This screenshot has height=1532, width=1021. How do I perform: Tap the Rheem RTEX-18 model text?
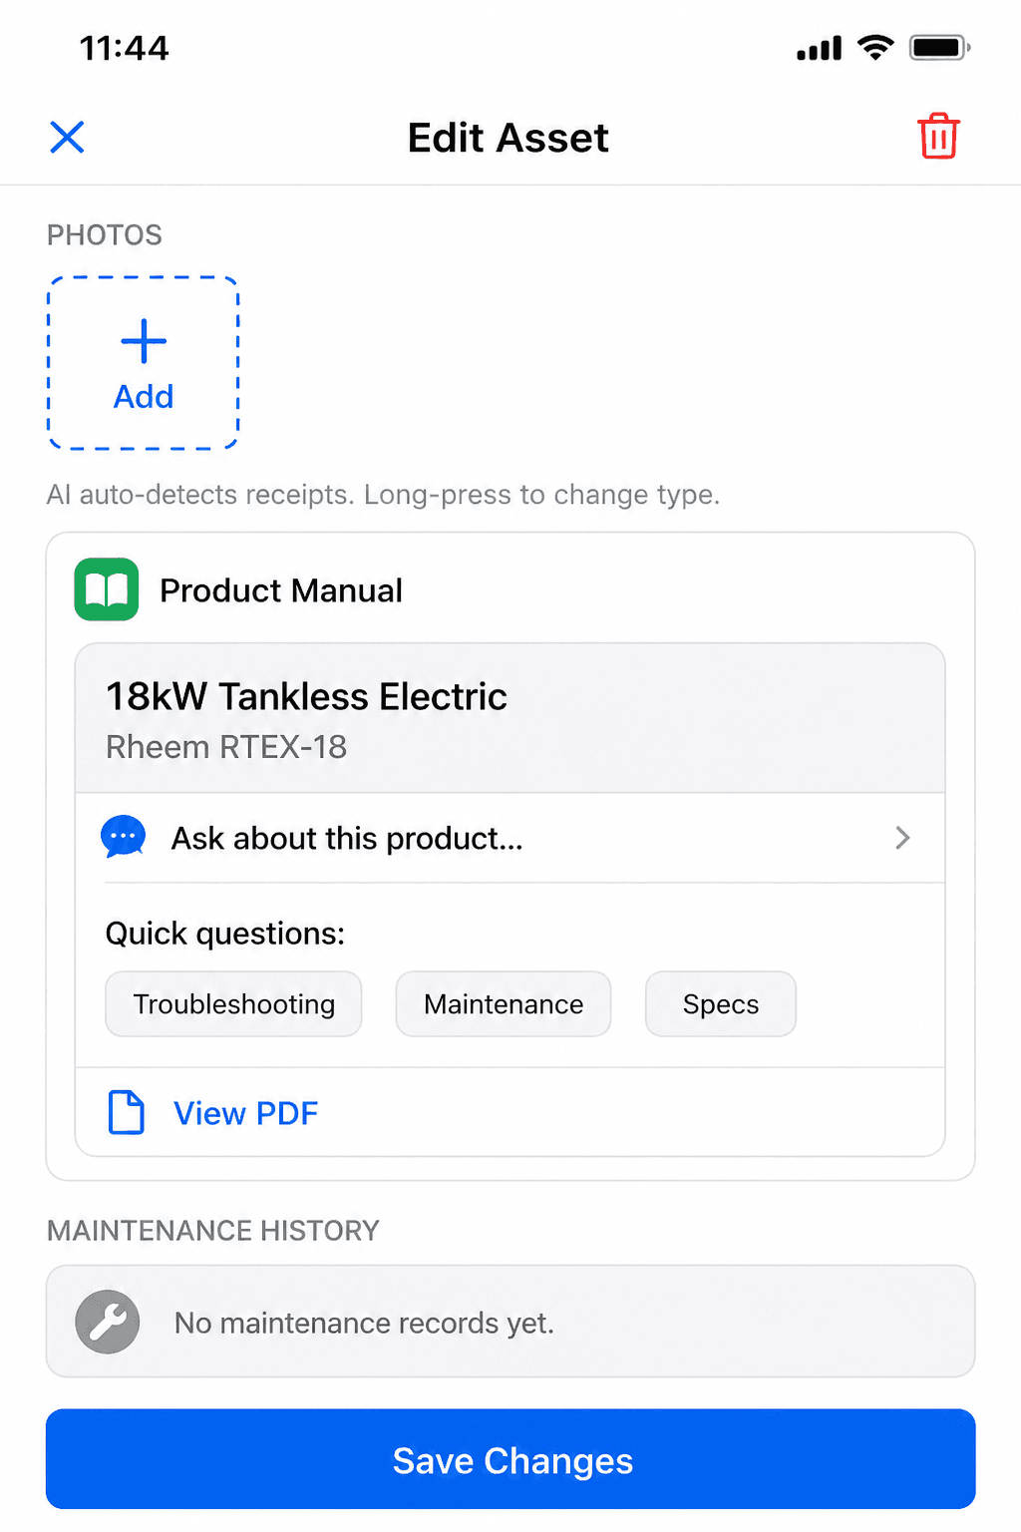(x=226, y=747)
